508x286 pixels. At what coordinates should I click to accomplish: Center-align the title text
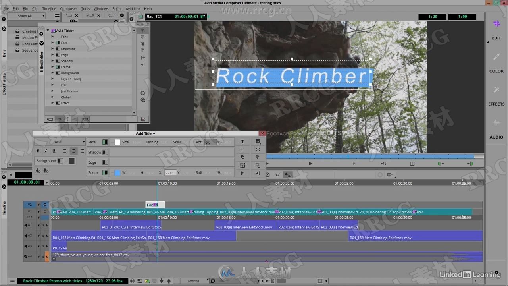click(x=73, y=151)
